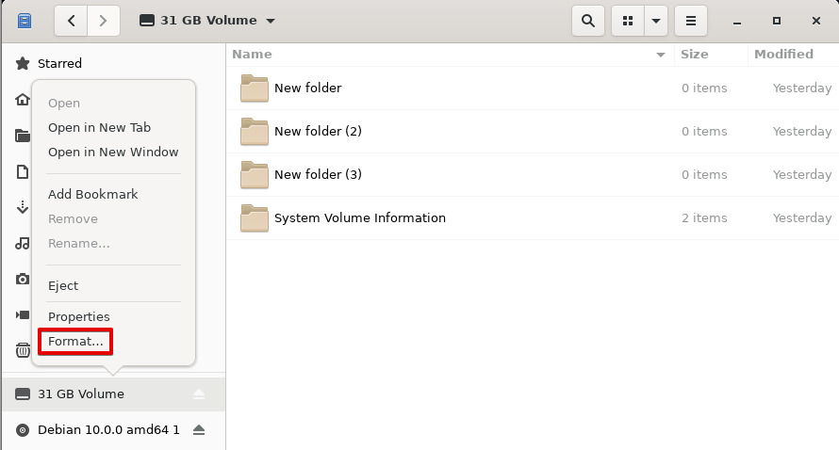Expand the view options dropdown arrow
The height and width of the screenshot is (450, 839).
pyautogui.click(x=655, y=21)
